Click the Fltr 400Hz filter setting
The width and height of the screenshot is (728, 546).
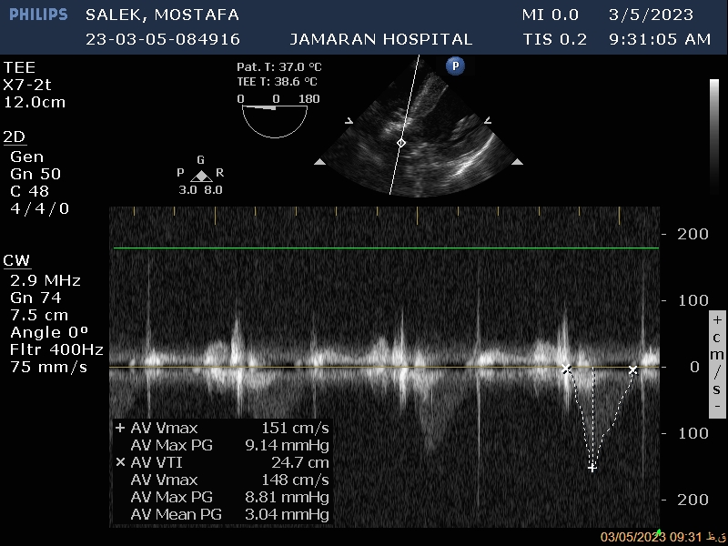56,349
